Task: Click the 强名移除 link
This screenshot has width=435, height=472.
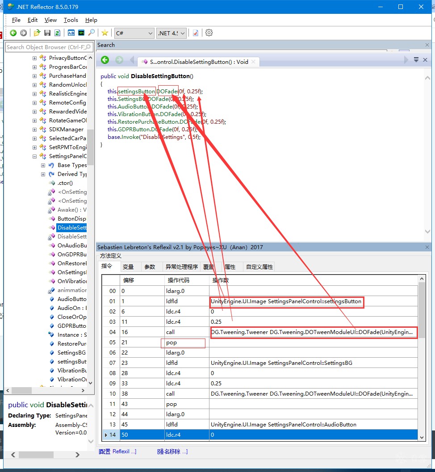Action: click(x=172, y=451)
